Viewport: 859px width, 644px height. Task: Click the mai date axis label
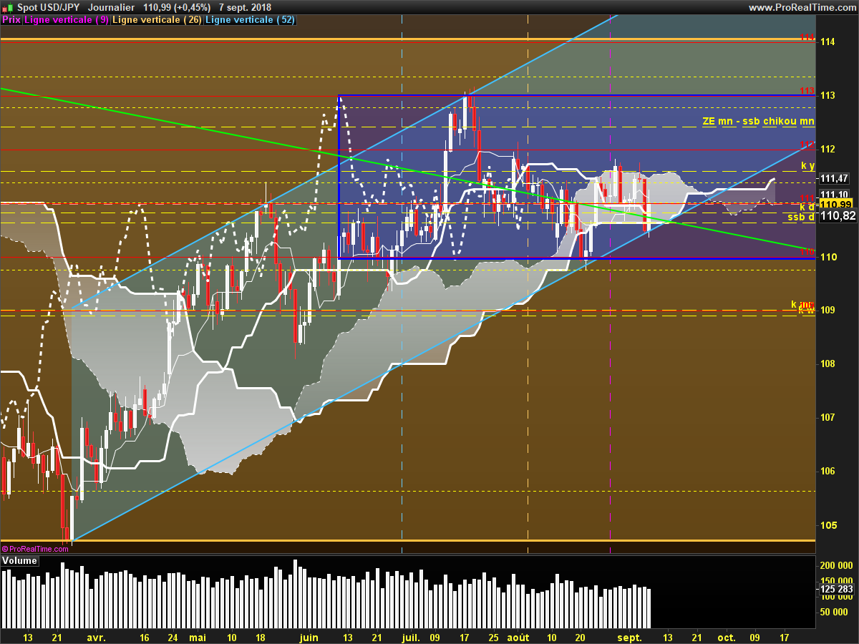coord(198,637)
